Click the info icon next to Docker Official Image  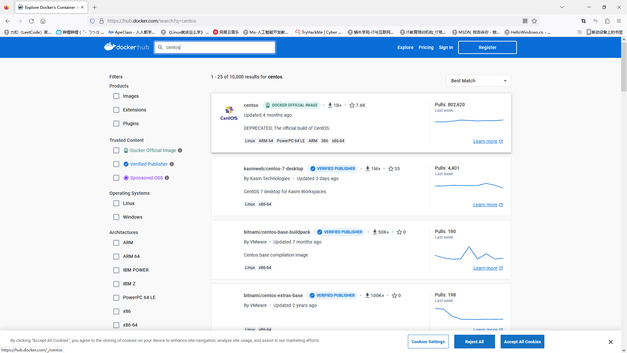(x=180, y=150)
